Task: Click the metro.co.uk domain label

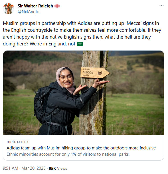Action: click(18, 142)
